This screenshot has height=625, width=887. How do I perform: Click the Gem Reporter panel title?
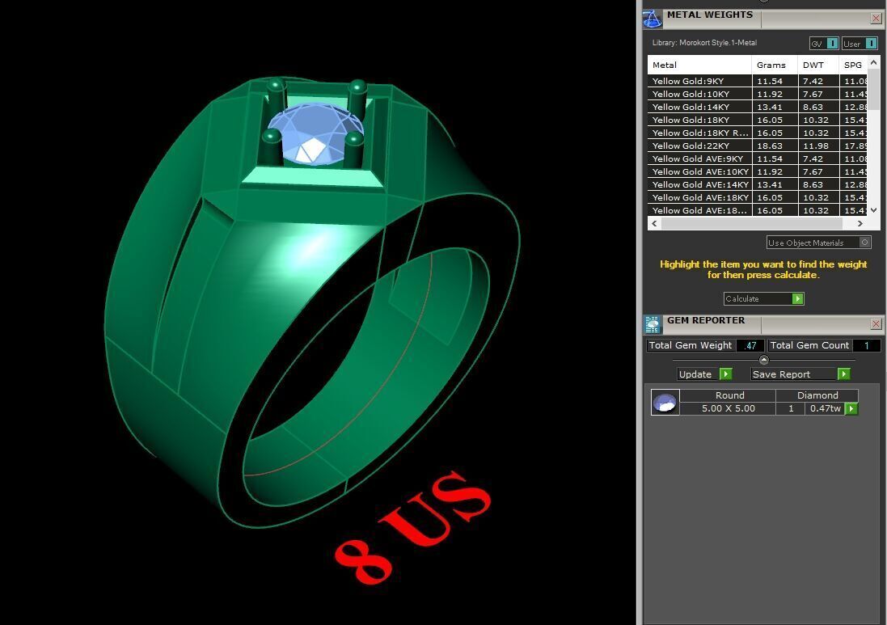706,320
